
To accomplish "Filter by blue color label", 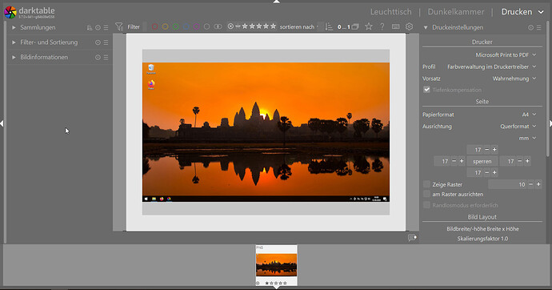I will (x=186, y=26).
